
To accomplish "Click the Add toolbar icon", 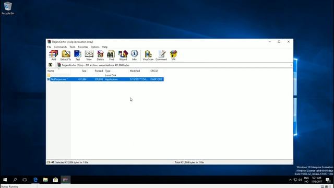I will tap(53, 55).
